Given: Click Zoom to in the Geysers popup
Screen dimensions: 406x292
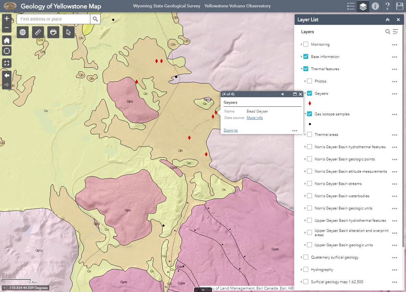Looking at the screenshot, I should pos(230,130).
